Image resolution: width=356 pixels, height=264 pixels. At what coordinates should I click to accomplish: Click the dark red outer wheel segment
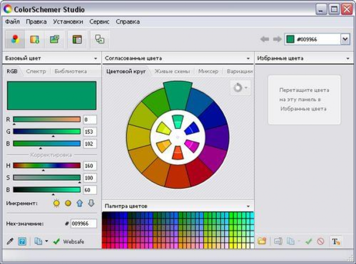point(199,171)
